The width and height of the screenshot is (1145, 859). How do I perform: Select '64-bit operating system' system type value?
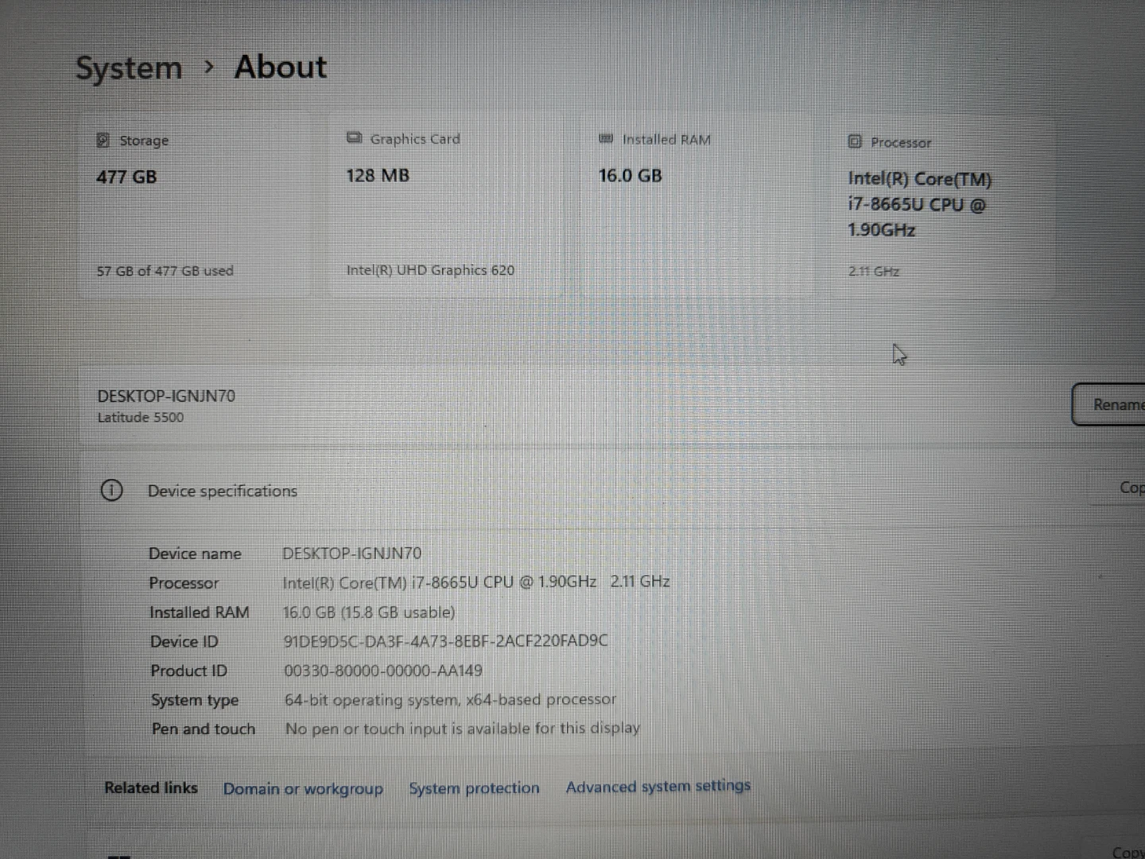click(450, 700)
